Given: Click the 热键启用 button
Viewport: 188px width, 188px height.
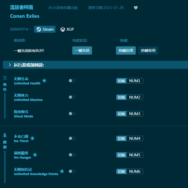Looking at the screenshot, I should point(126,50).
